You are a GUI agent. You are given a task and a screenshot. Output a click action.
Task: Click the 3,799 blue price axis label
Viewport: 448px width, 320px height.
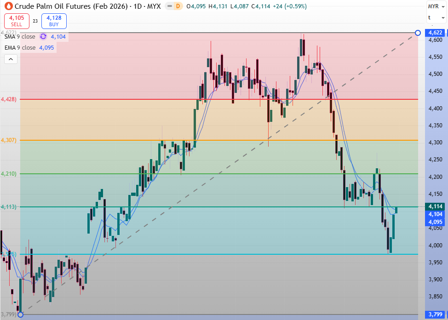tap(435, 314)
